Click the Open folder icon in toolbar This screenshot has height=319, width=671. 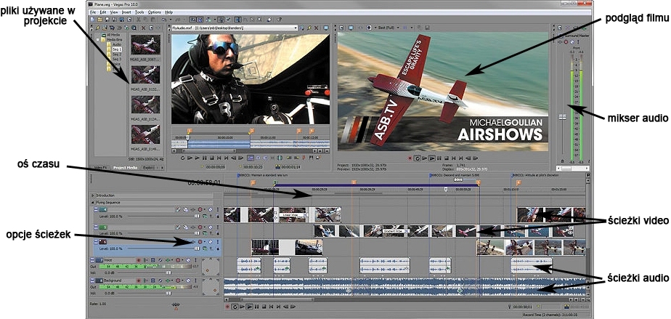(99, 20)
